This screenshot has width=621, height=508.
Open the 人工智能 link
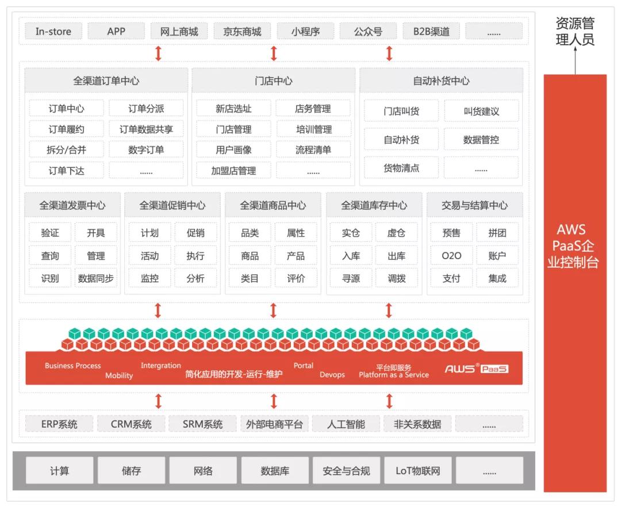click(347, 424)
